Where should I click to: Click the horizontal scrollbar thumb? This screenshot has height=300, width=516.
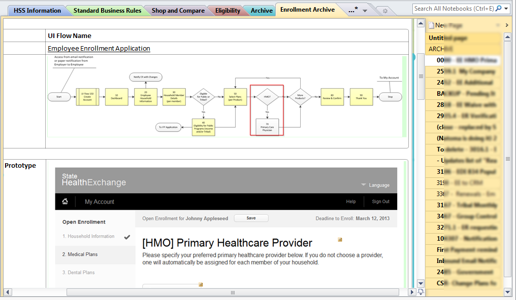pyautogui.click(x=233, y=292)
